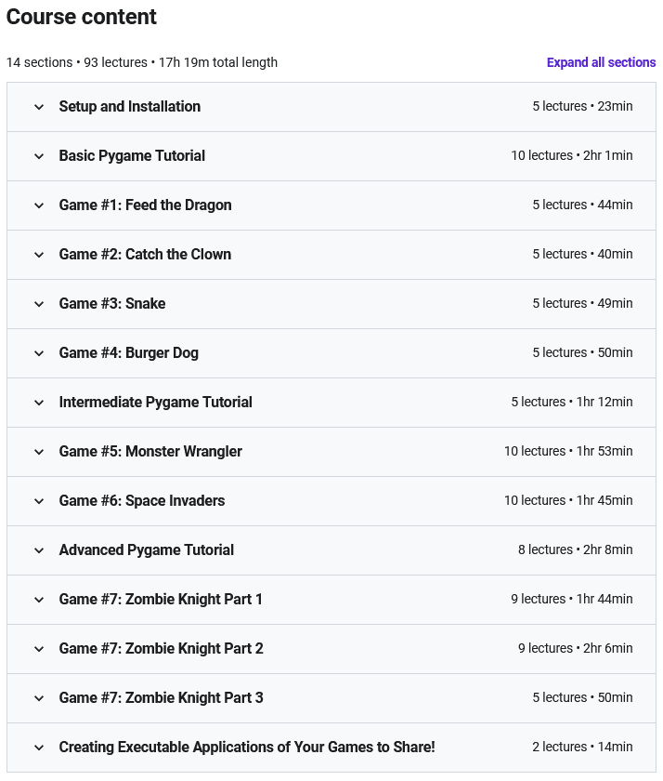Screen dimensions: 663x781
Task: Expand chevron for Game #4: Burger Dog
Action: pyautogui.click(x=39, y=353)
